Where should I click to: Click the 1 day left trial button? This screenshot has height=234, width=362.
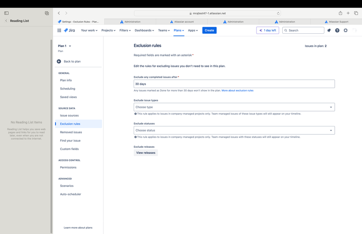(267, 30)
